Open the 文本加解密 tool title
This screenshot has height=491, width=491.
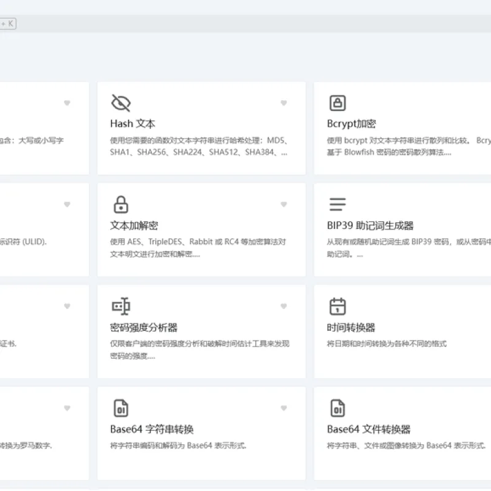(x=134, y=225)
